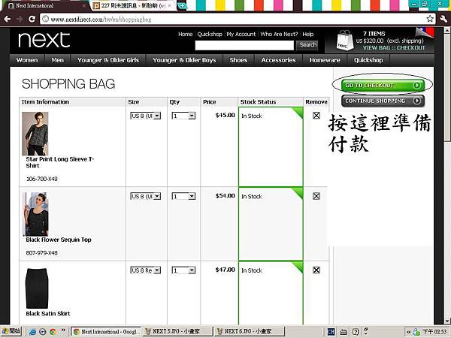The height and width of the screenshot is (338, 451).
Task: Click the Black Satin Skirt name
Action: coord(48,313)
